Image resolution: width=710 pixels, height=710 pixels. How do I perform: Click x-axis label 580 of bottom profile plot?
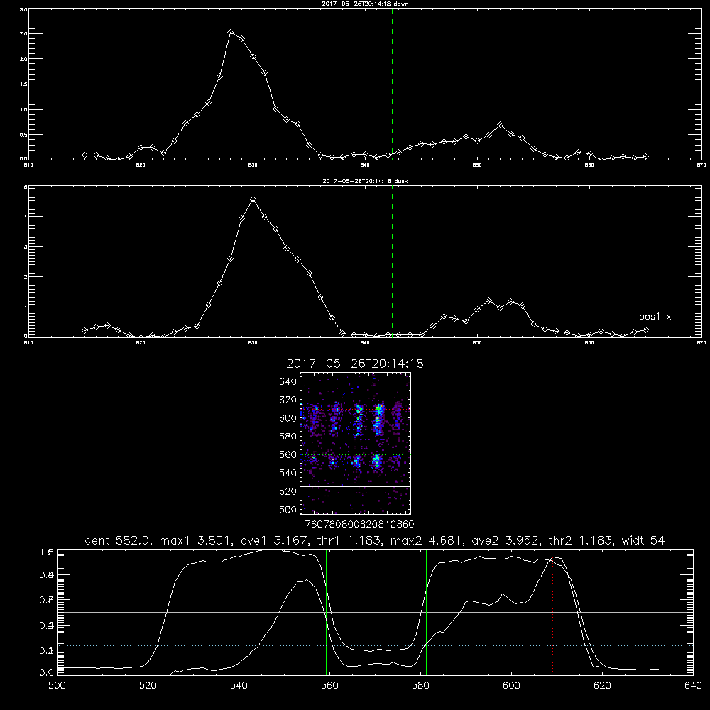click(420, 686)
